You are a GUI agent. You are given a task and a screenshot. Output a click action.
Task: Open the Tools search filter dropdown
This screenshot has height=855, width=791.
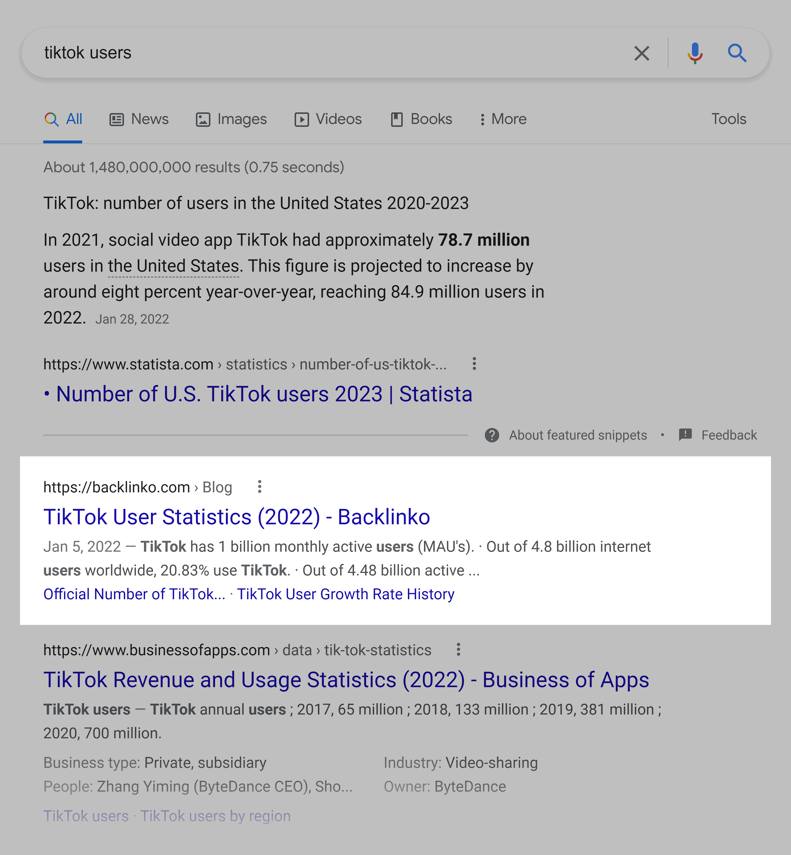click(728, 118)
